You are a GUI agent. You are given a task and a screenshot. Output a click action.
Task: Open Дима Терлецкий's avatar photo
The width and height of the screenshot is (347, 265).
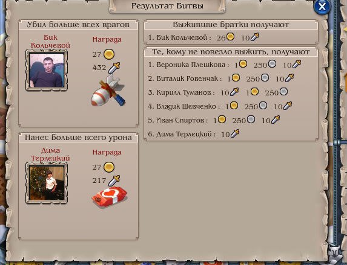[x=47, y=183]
